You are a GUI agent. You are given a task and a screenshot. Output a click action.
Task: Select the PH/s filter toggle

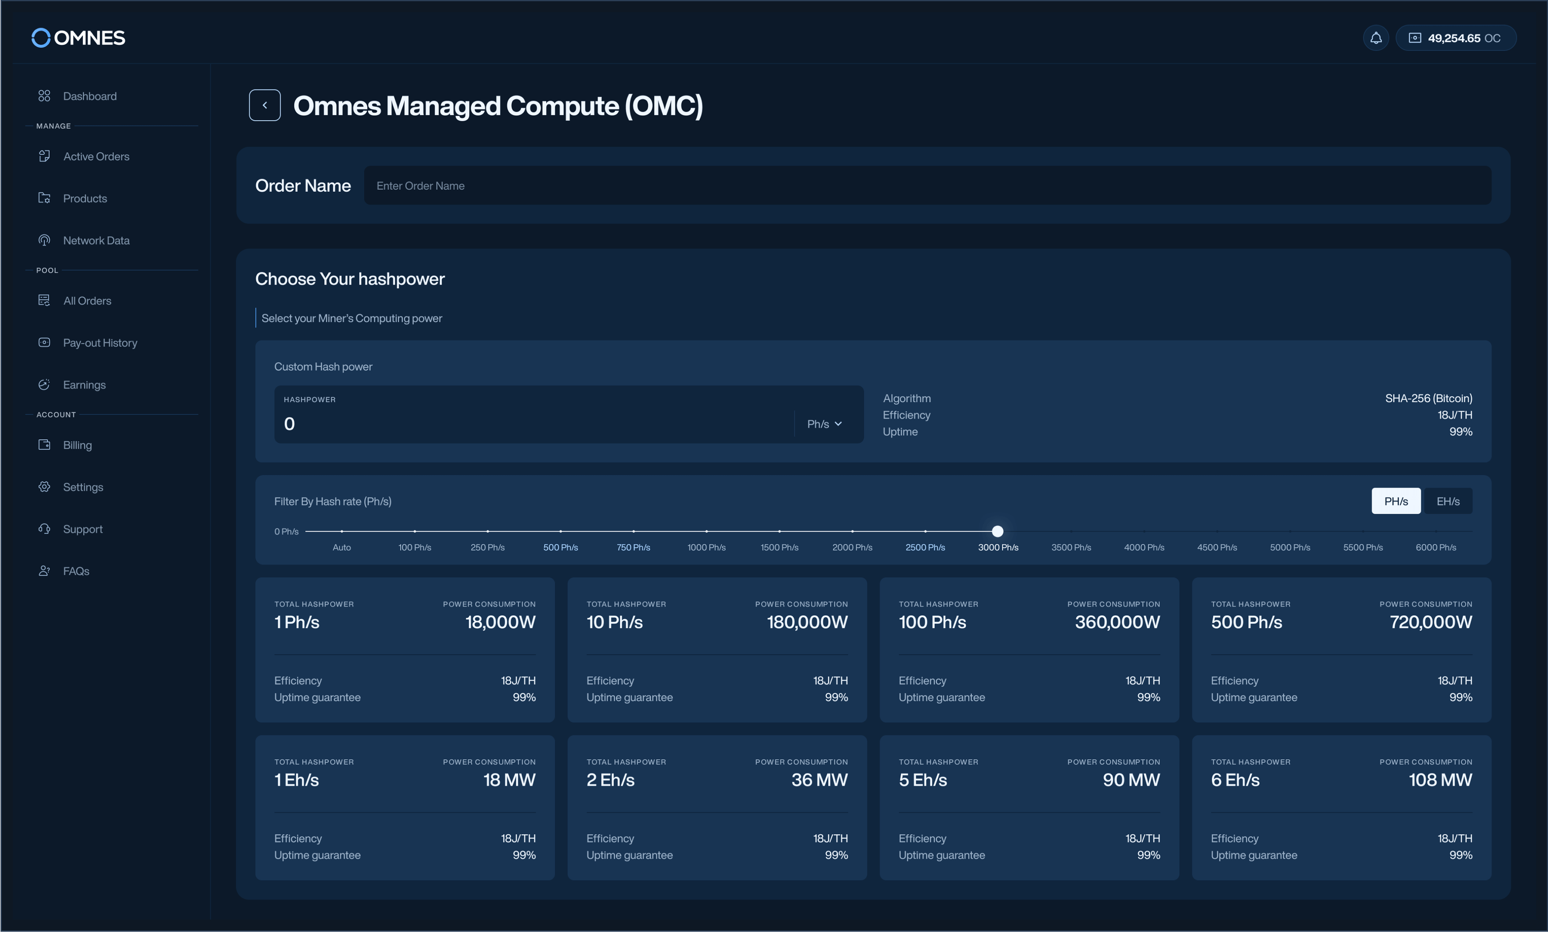click(1396, 501)
